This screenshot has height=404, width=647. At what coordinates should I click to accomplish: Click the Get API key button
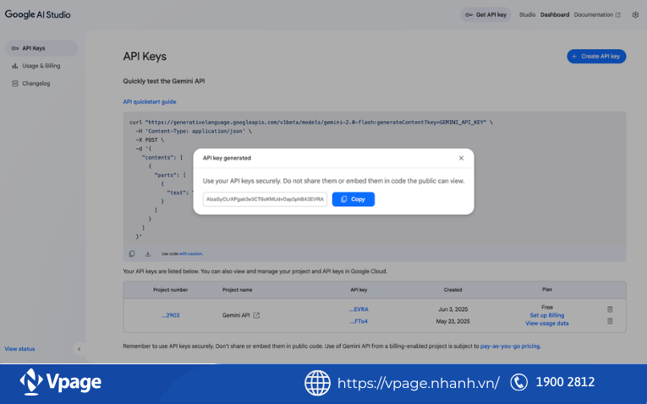pyautogui.click(x=485, y=15)
